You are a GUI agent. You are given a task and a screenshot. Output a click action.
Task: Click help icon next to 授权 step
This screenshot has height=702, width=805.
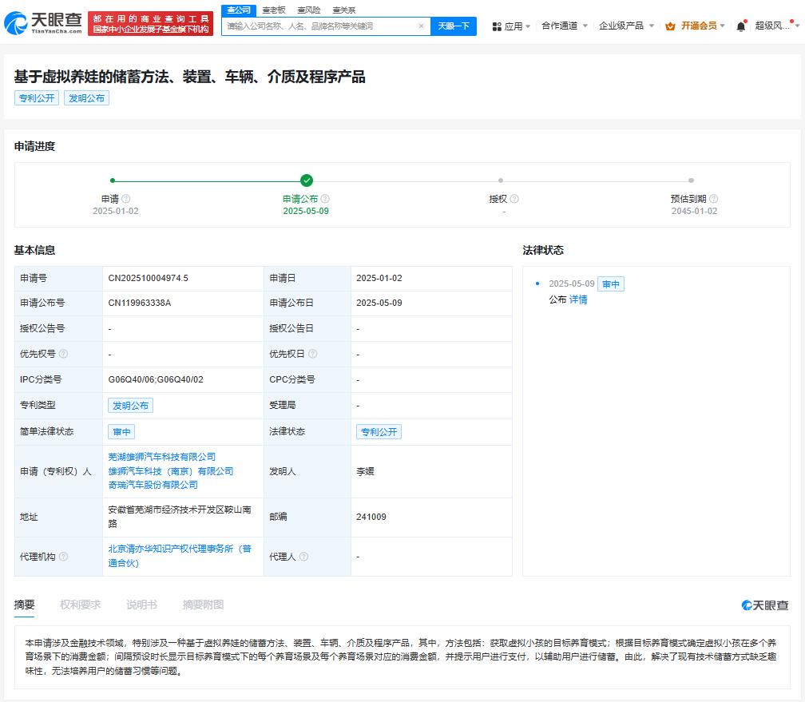(x=514, y=199)
